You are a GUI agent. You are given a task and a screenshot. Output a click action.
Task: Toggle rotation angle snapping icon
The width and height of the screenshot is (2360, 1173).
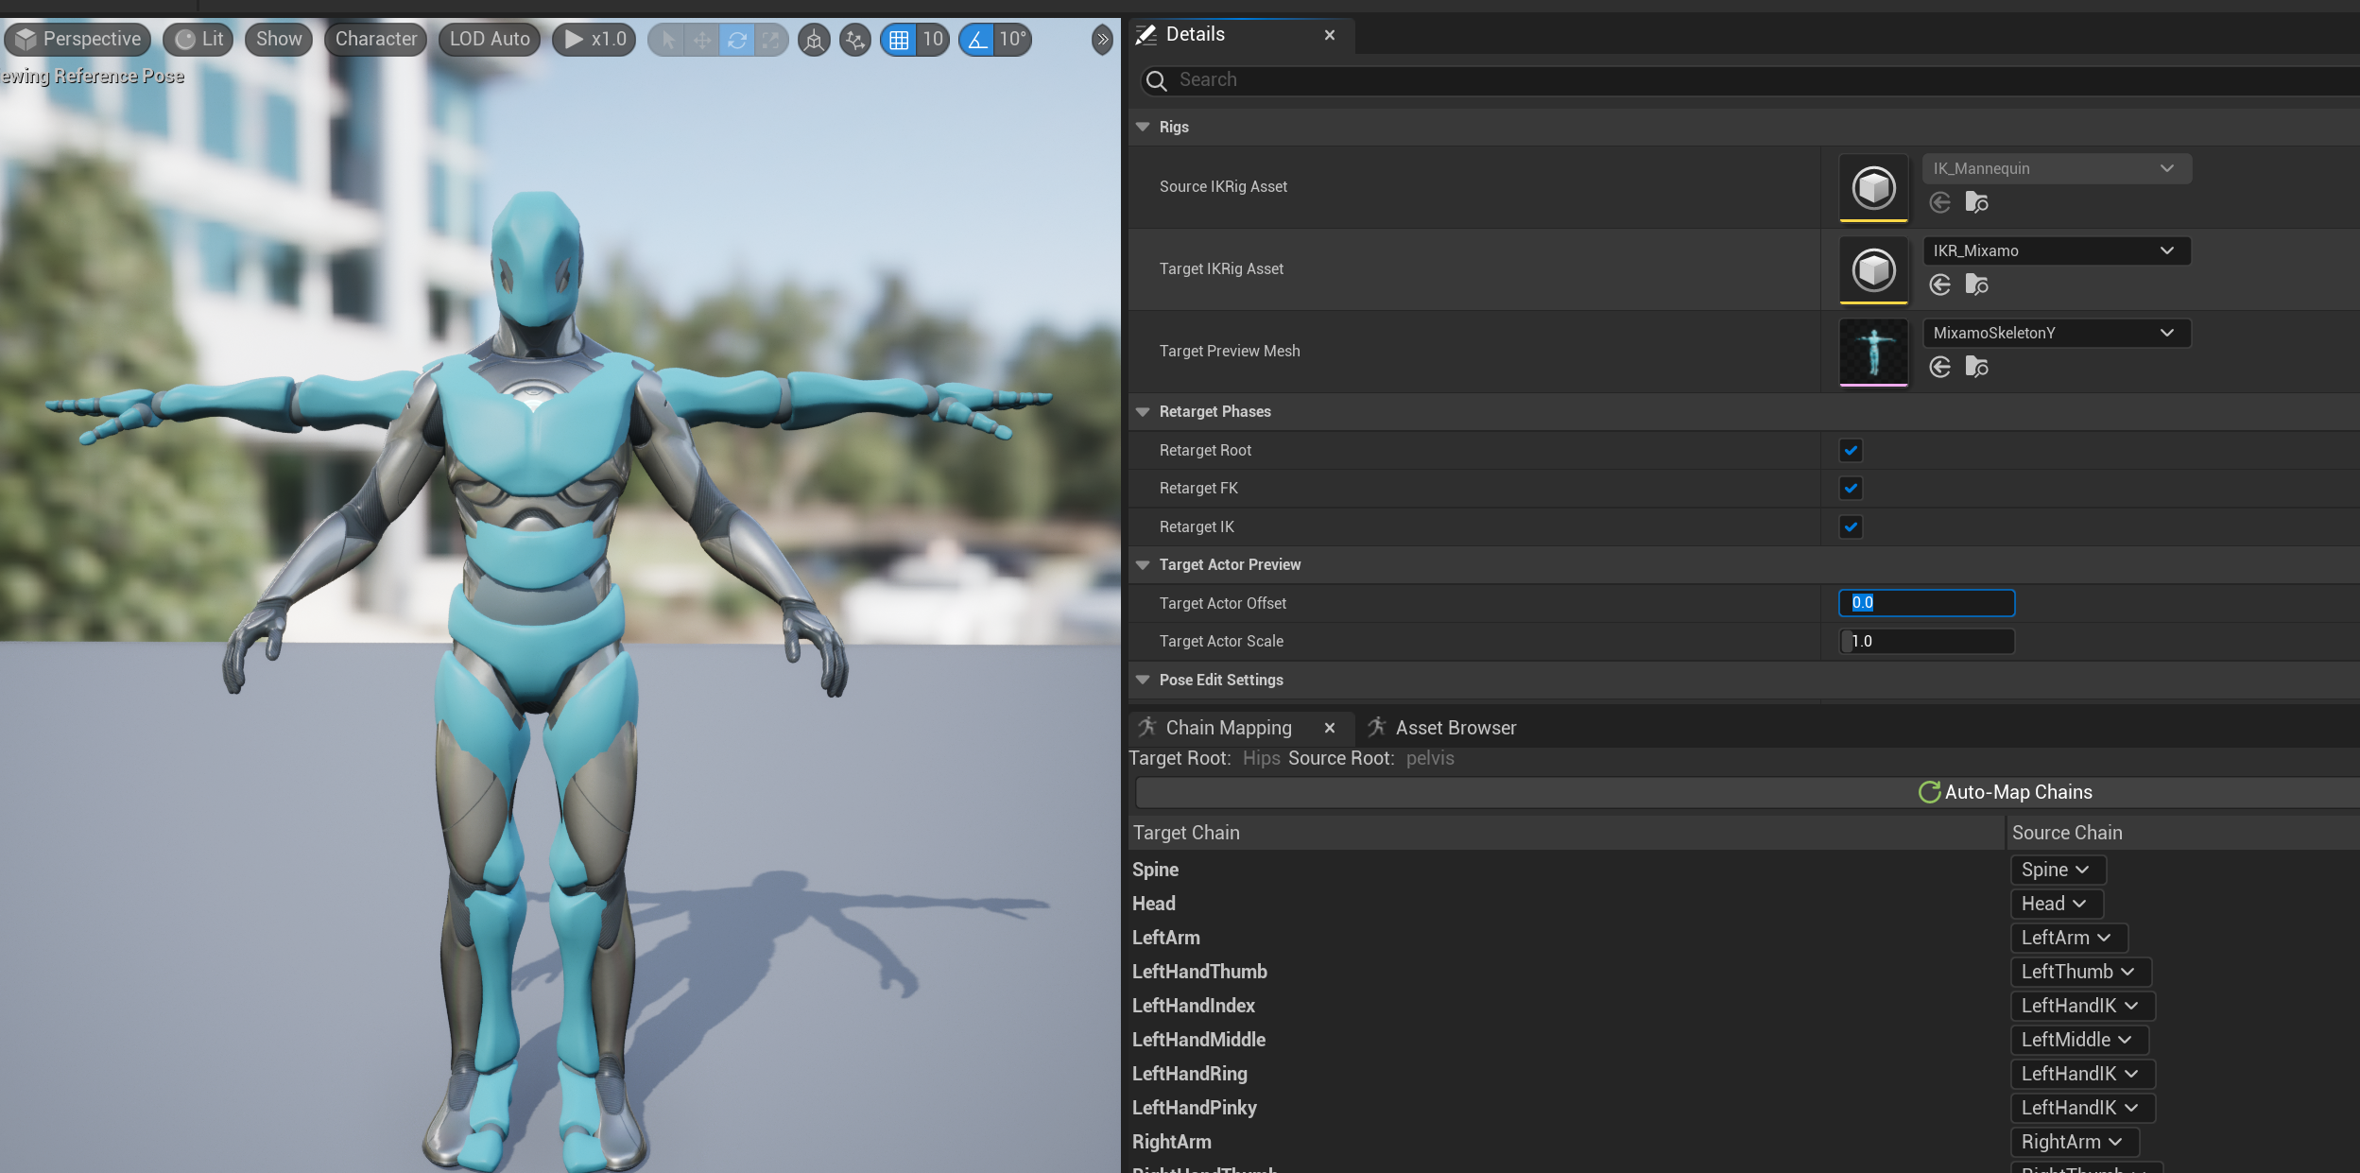click(x=977, y=40)
